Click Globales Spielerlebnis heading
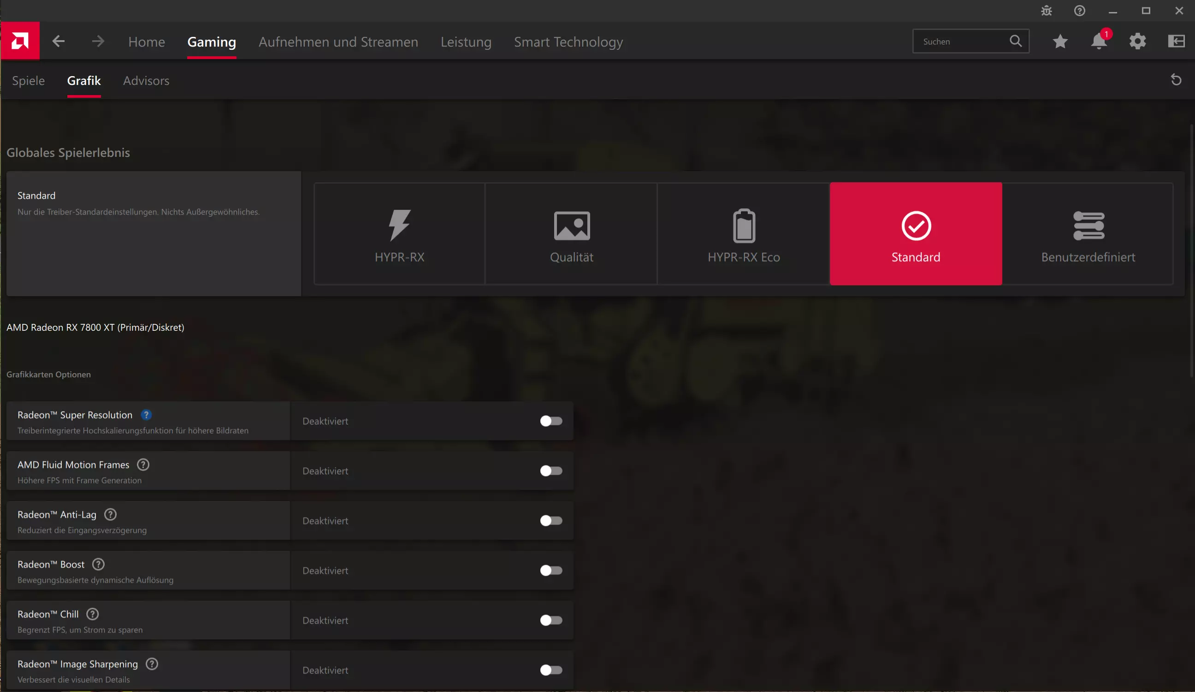The image size is (1195, 692). point(68,152)
